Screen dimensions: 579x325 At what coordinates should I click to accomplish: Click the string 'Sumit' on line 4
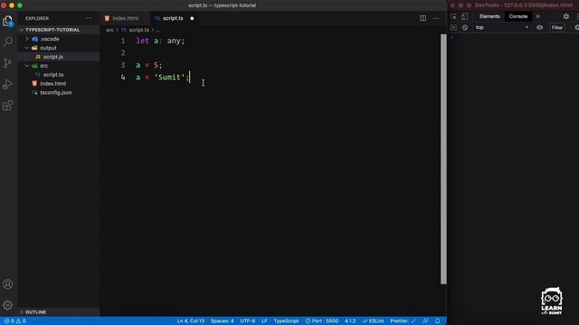[x=169, y=78]
